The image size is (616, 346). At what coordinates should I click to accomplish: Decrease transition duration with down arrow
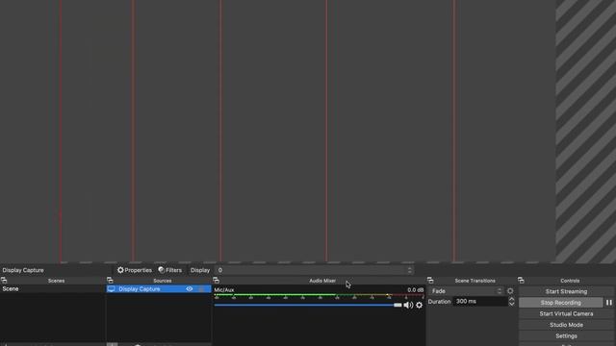pos(511,304)
